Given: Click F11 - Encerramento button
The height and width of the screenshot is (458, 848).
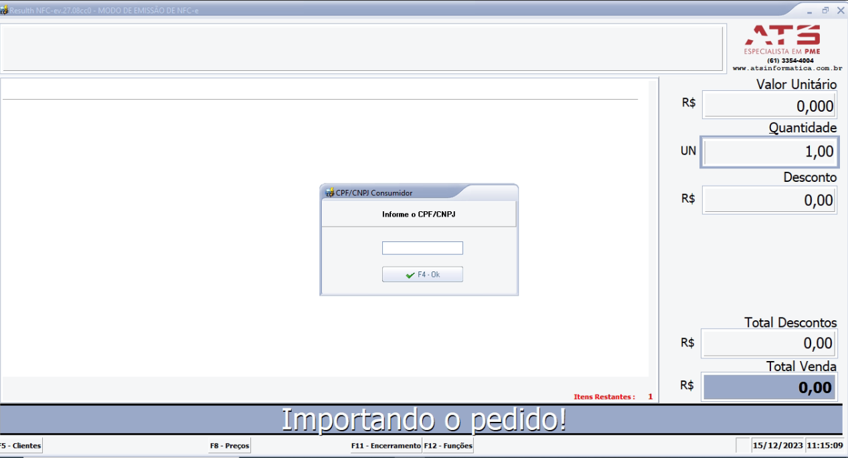Looking at the screenshot, I should [386, 445].
